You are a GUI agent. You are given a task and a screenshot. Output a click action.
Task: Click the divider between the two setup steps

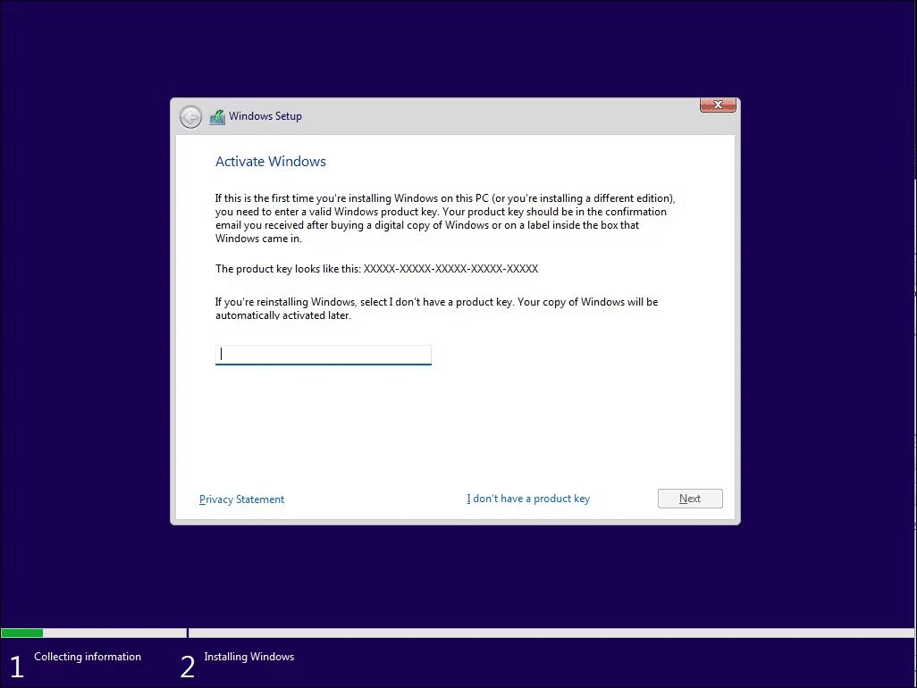[187, 633]
